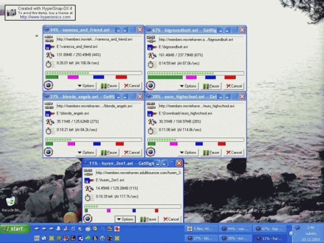Image resolution: width=324 pixels, height=243 pixels.
Task: Select the "27% - blo..." taskbar button
Action: (201, 238)
